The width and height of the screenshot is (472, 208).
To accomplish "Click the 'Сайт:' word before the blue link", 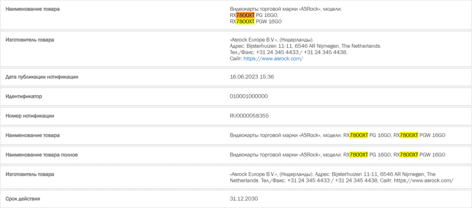I will pos(236,59).
